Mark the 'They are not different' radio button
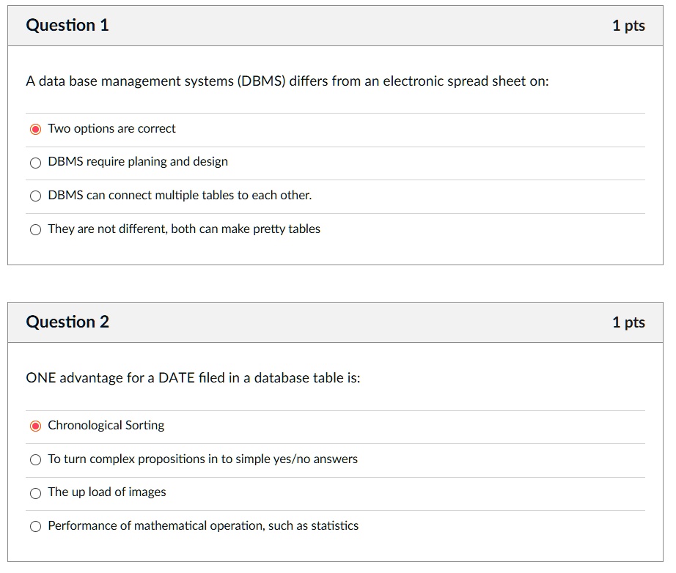The height and width of the screenshot is (573, 676). pos(35,230)
